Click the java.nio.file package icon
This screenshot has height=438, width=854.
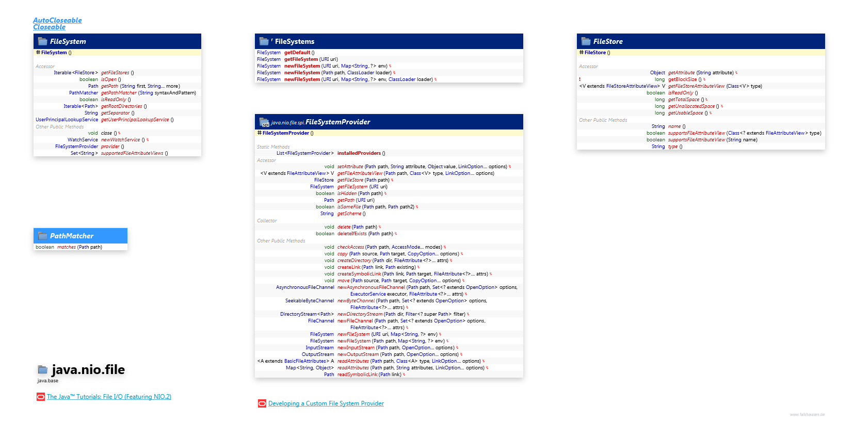[x=43, y=369]
